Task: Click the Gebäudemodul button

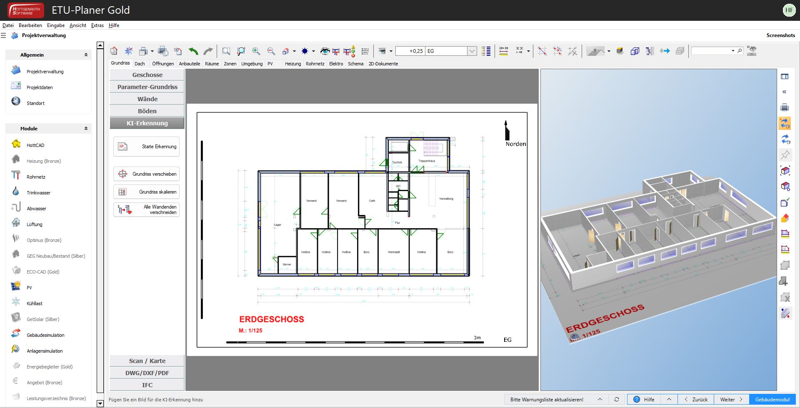Action: pyautogui.click(x=772, y=399)
